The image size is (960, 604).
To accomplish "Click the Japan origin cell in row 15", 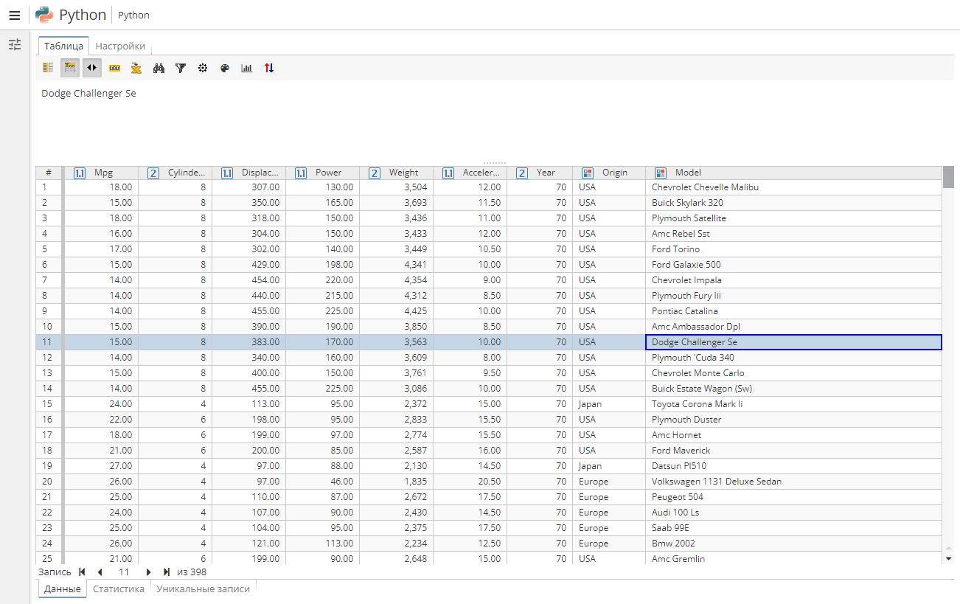I will click(x=609, y=404).
